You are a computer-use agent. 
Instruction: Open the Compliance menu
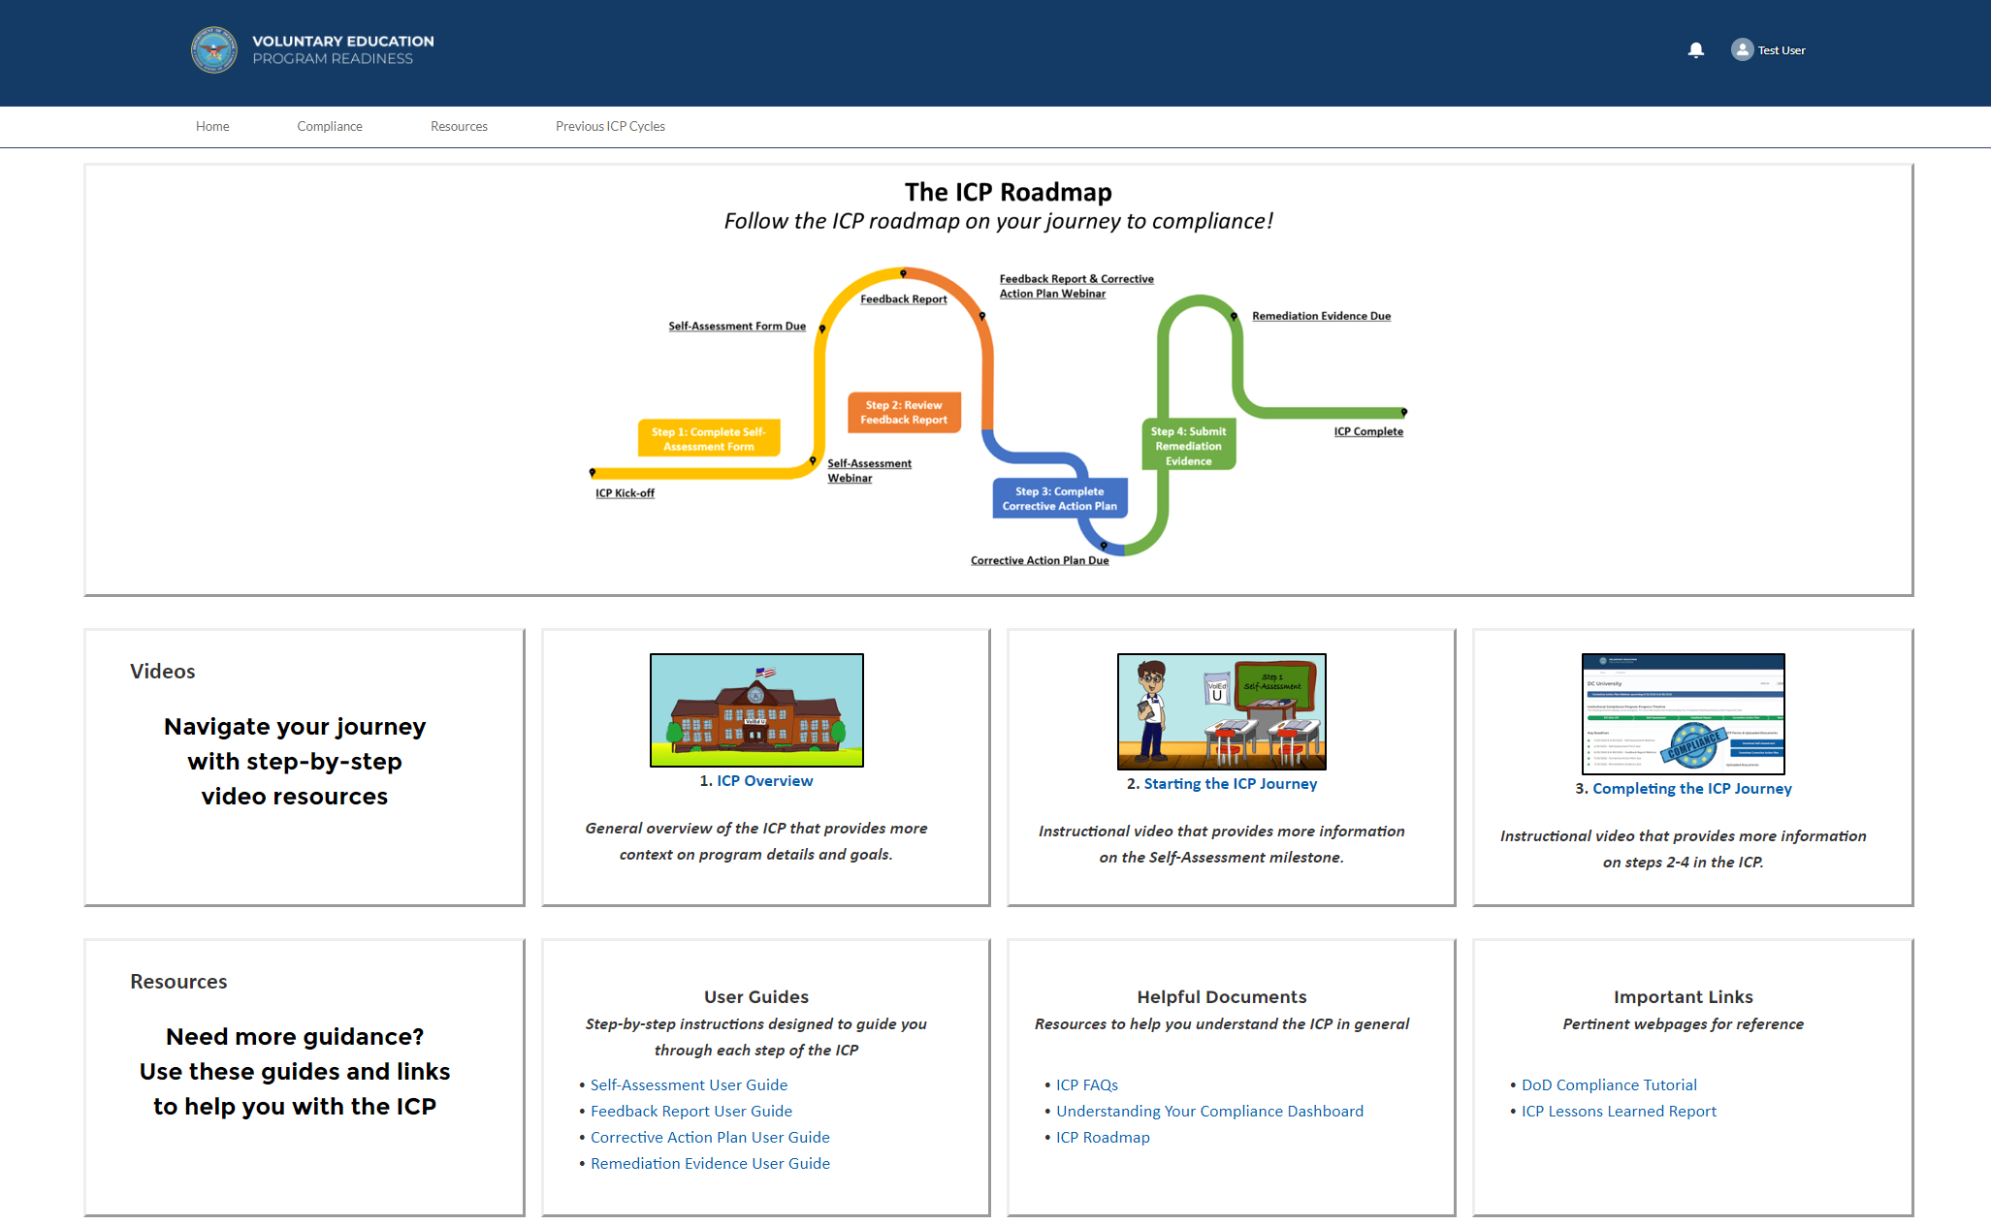tap(330, 126)
